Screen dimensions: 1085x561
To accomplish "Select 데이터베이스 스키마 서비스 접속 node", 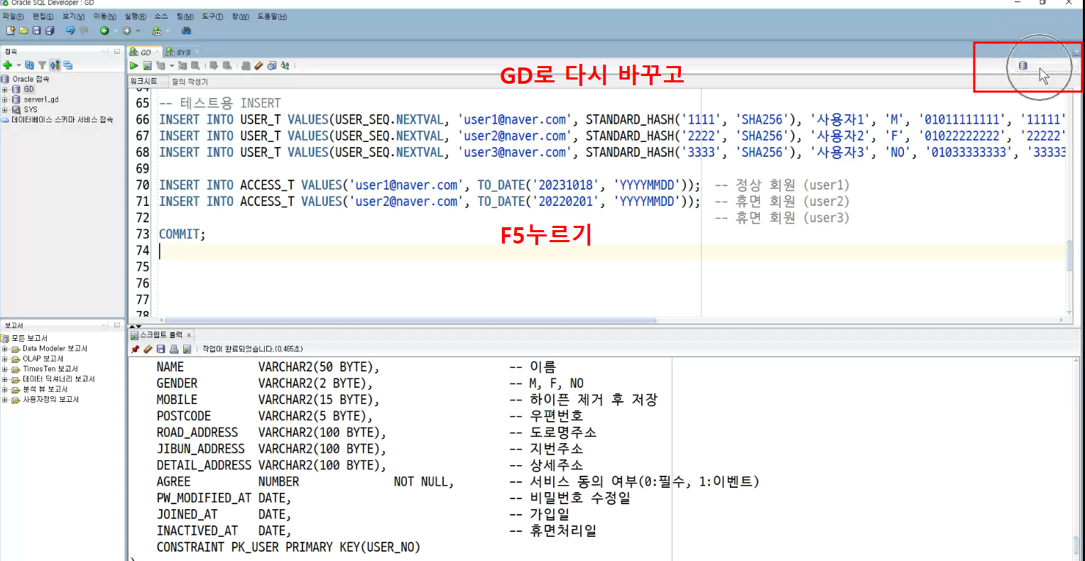I will (x=58, y=120).
